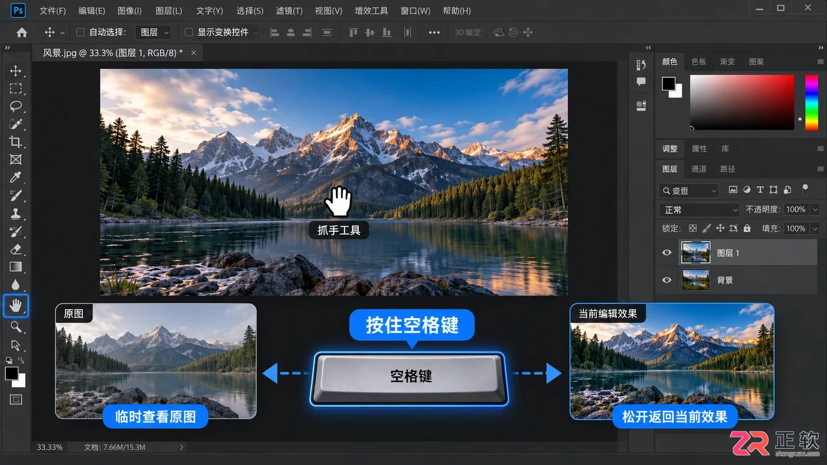Click the rainbow hue slider strip
The image size is (827, 465).
click(x=811, y=102)
